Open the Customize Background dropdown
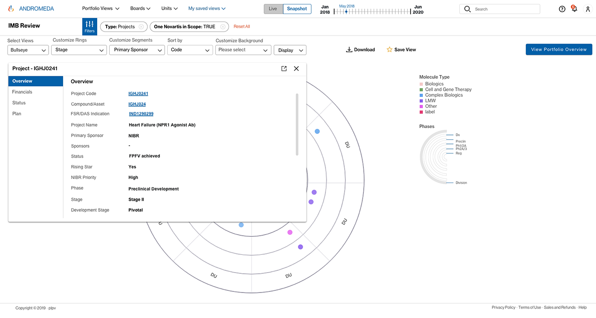Image resolution: width=596 pixels, height=318 pixels. tap(243, 50)
